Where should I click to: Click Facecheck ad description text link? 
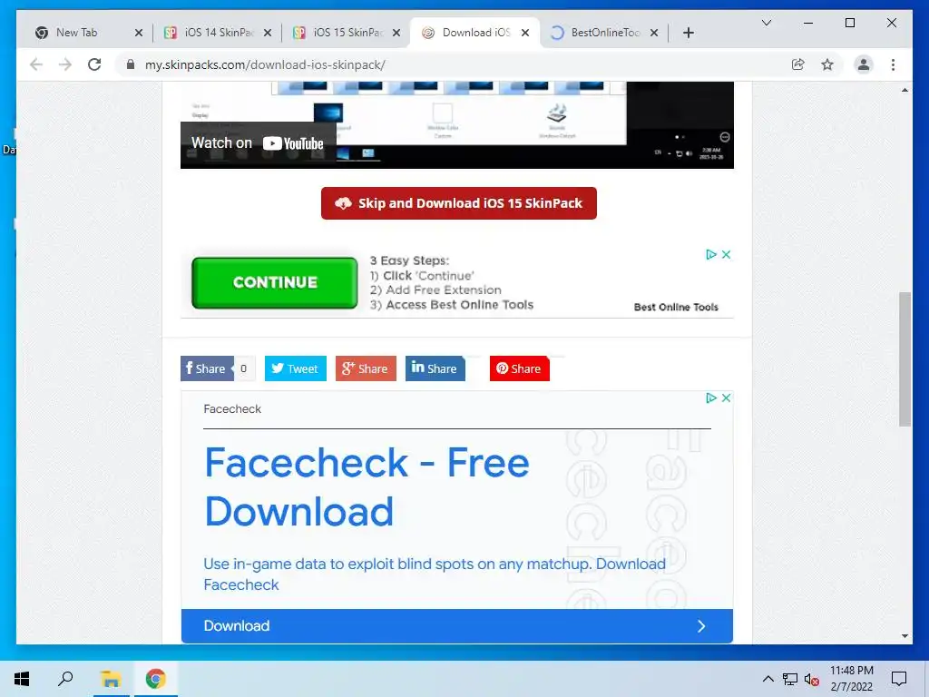(x=435, y=574)
